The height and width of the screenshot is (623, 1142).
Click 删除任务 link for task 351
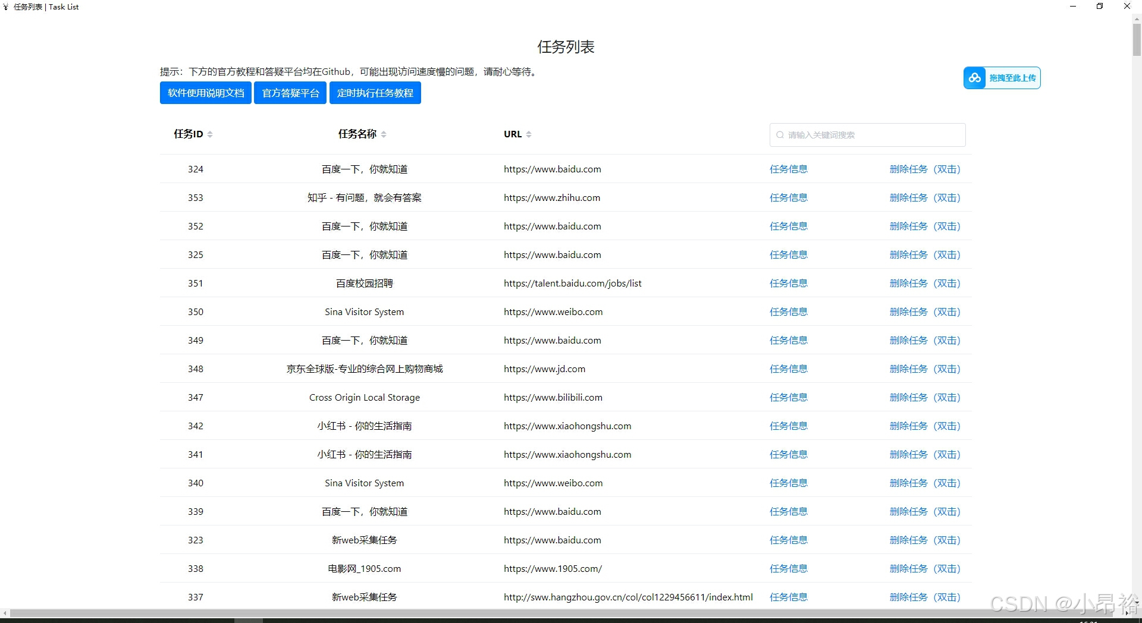[925, 284]
